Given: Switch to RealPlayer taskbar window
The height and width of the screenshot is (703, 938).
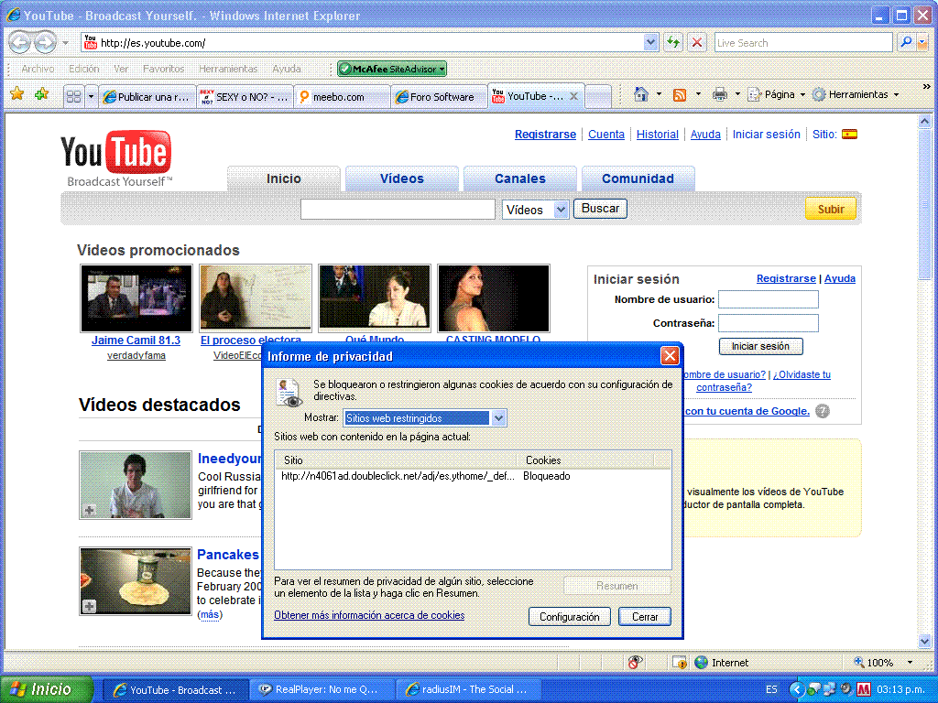Looking at the screenshot, I should pos(322,689).
